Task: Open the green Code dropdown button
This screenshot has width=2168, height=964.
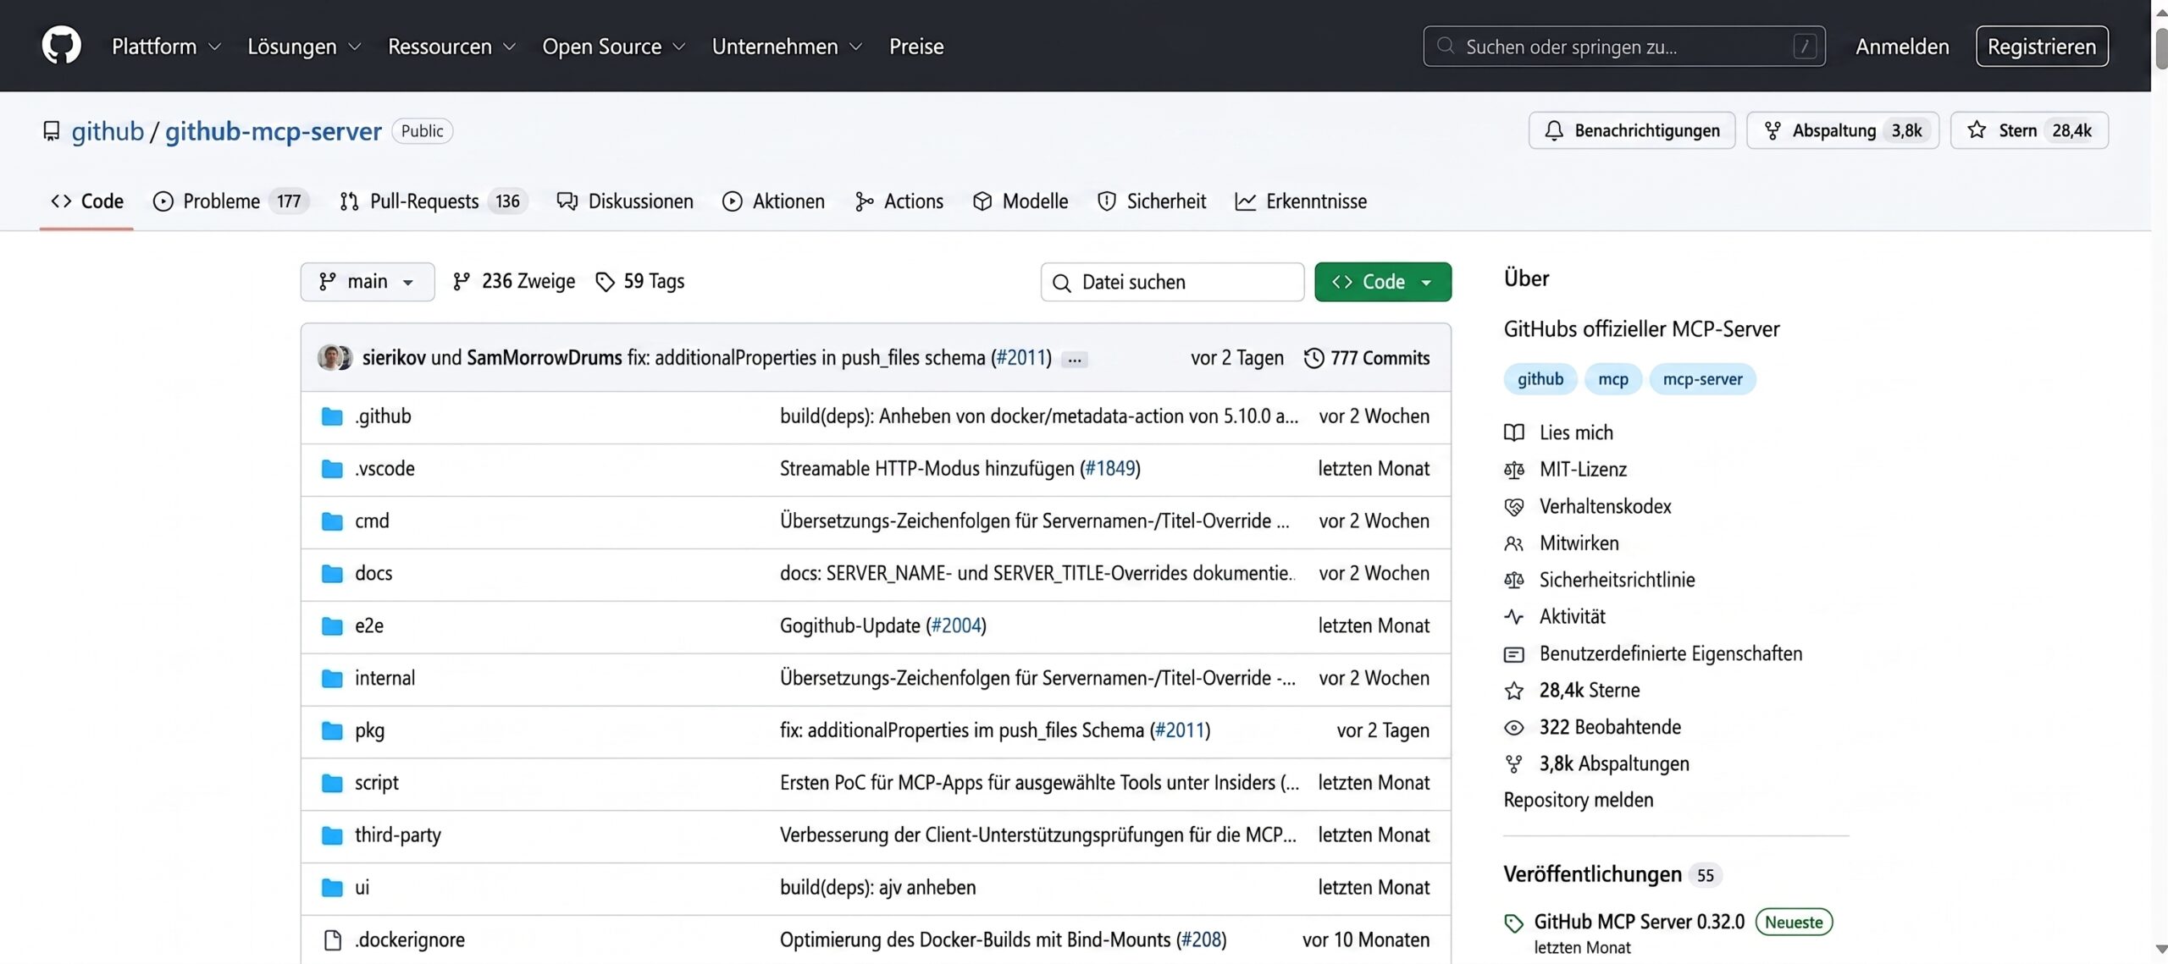Action: click(1383, 282)
